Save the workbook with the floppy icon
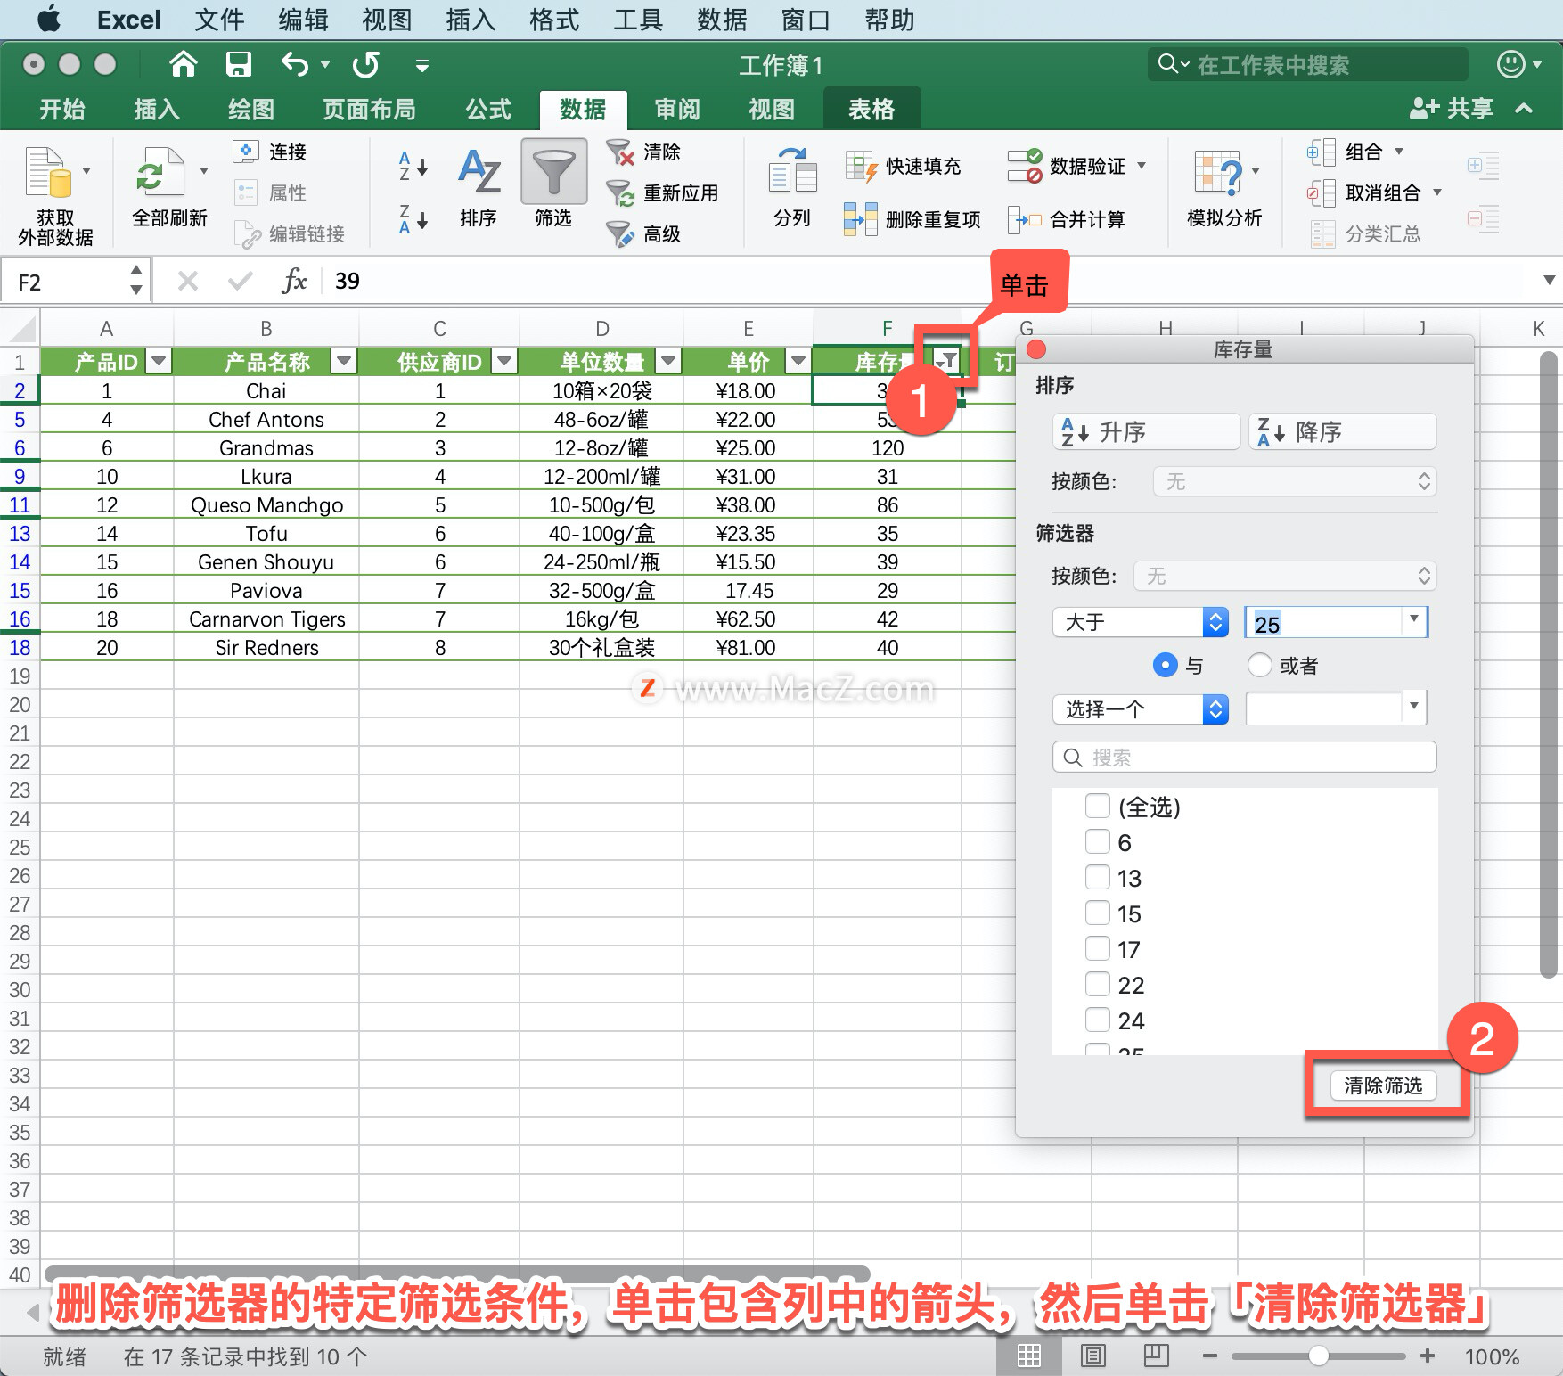Viewport: 1563px width, 1376px height. click(x=238, y=64)
